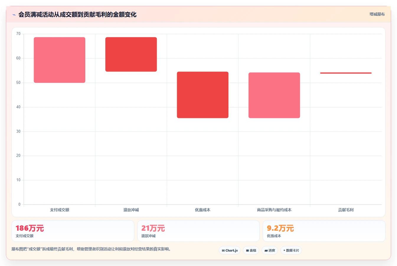Click the 增减瀑布 label in header
The width and height of the screenshot is (397, 266).
coord(377,14)
